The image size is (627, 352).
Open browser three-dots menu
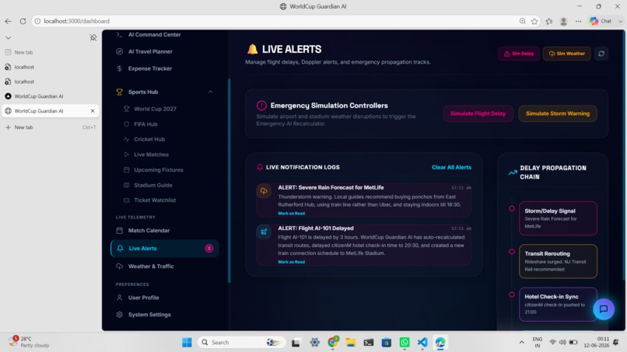coord(578,21)
